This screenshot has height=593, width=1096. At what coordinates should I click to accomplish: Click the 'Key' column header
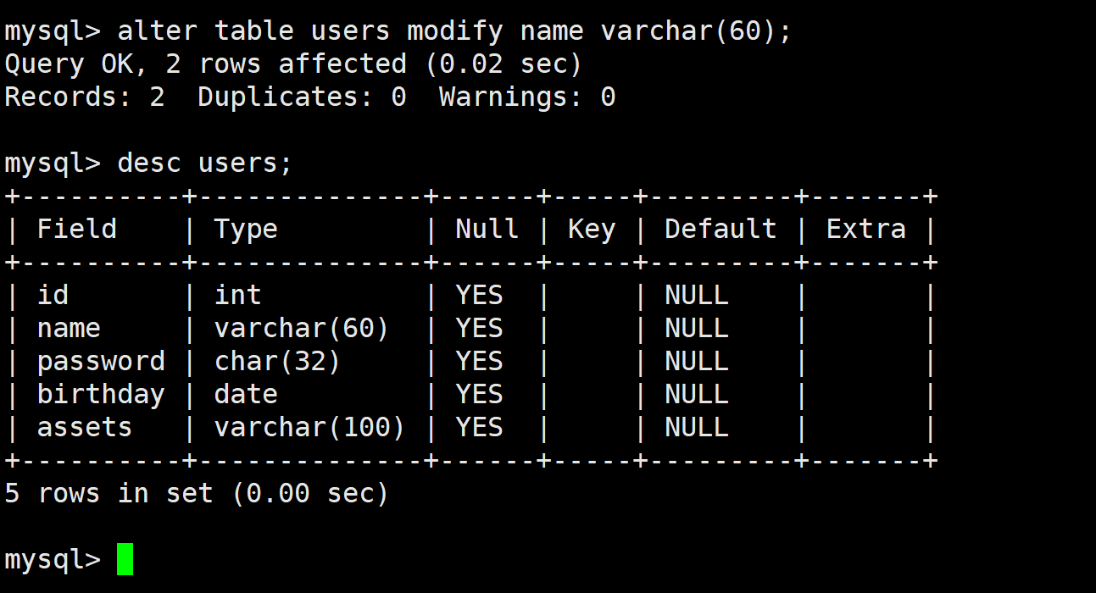(x=592, y=230)
